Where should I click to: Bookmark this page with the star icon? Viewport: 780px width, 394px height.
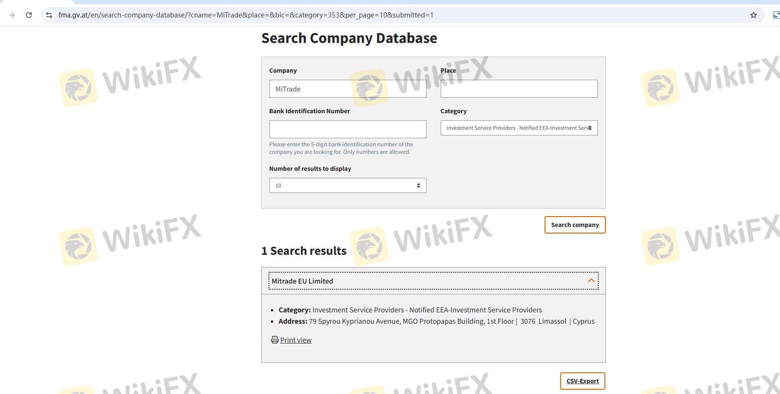754,15
